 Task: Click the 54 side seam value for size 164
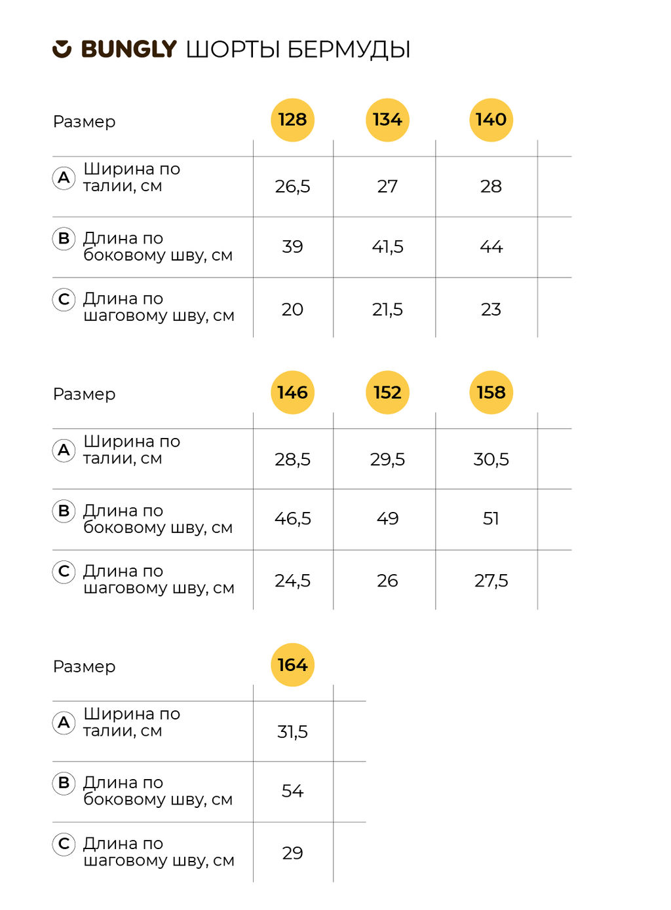292,791
